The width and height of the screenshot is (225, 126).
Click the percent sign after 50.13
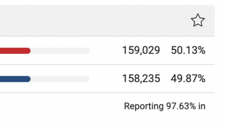[202, 50]
